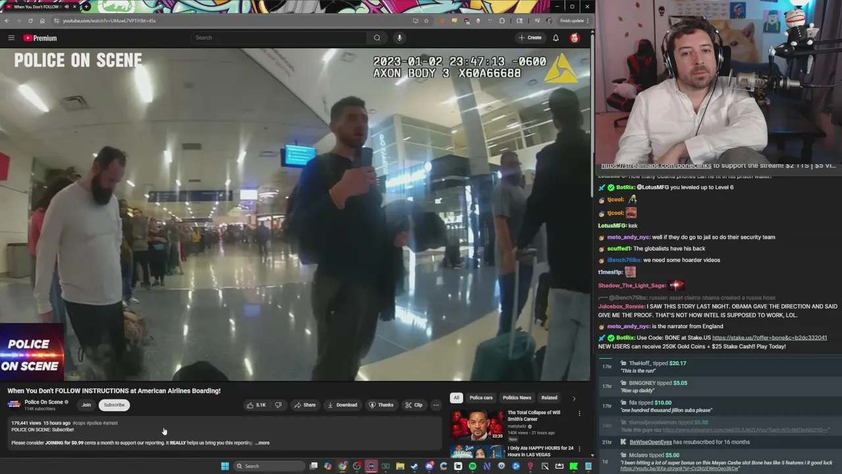Viewport: 842px width, 474px height.
Task: Click the Thanks button
Action: [x=381, y=405]
